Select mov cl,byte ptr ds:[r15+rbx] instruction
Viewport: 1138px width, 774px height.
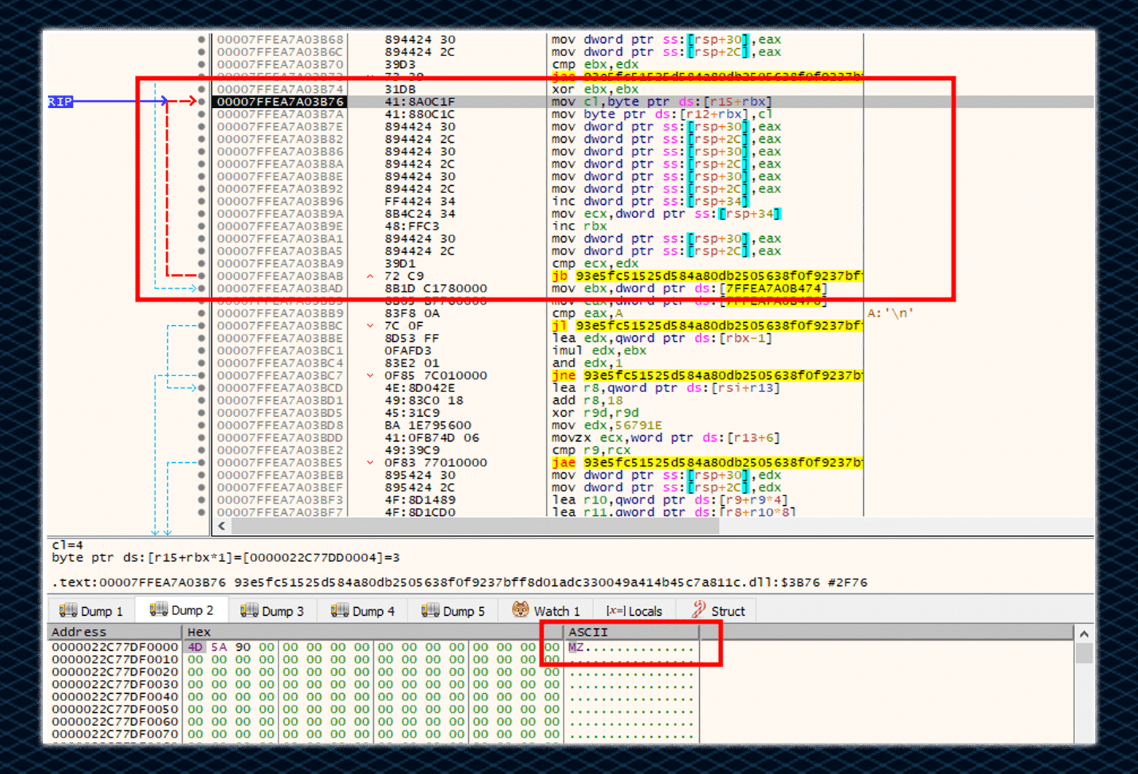point(661,102)
